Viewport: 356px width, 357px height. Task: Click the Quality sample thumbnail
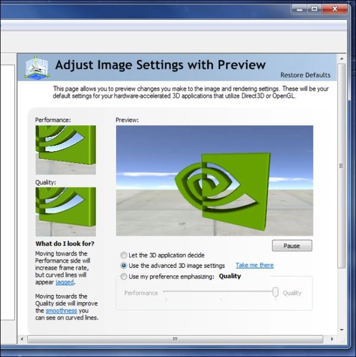pos(66,212)
